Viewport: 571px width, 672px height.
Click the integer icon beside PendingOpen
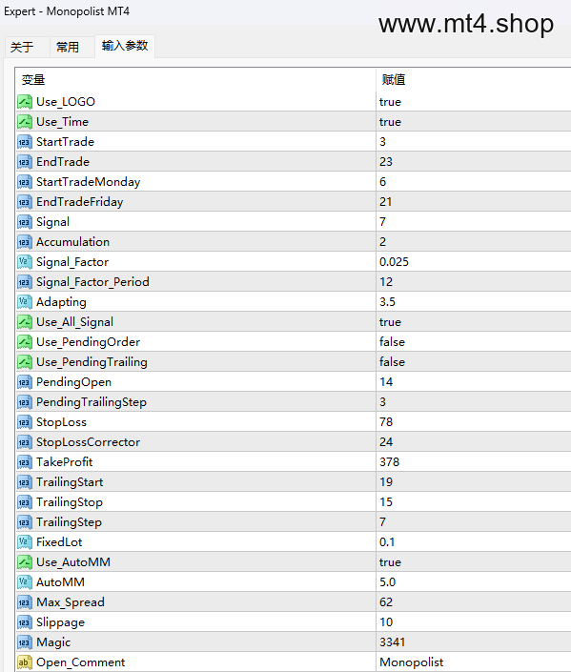25,382
